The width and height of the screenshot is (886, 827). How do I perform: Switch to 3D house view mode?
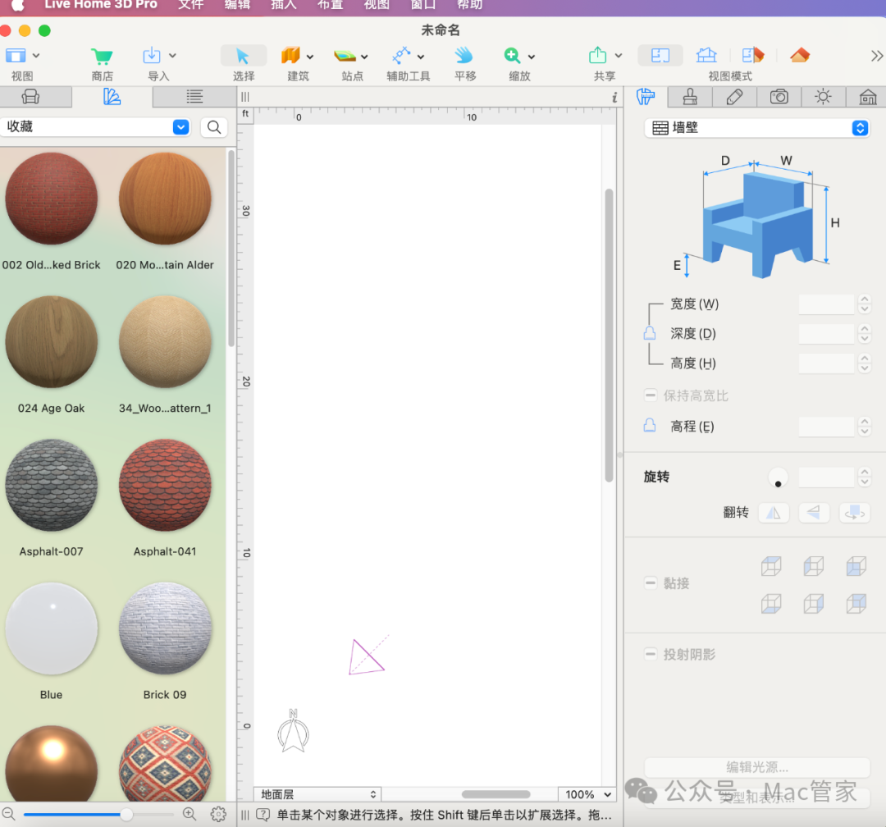(706, 56)
